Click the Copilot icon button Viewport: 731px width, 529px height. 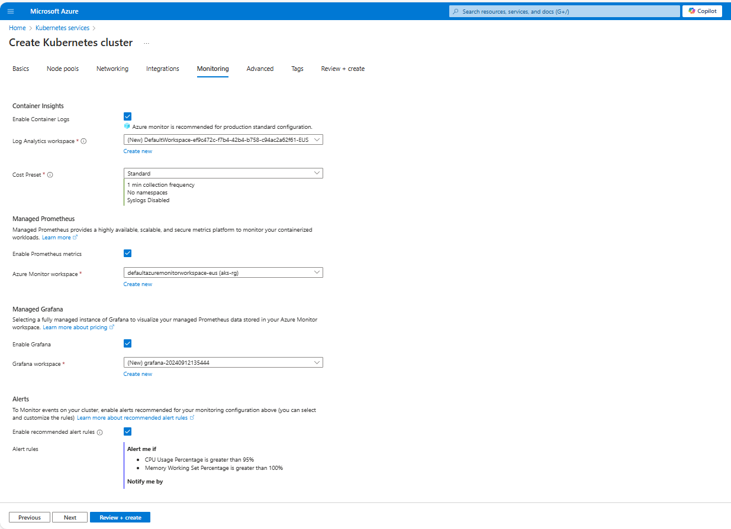702,11
